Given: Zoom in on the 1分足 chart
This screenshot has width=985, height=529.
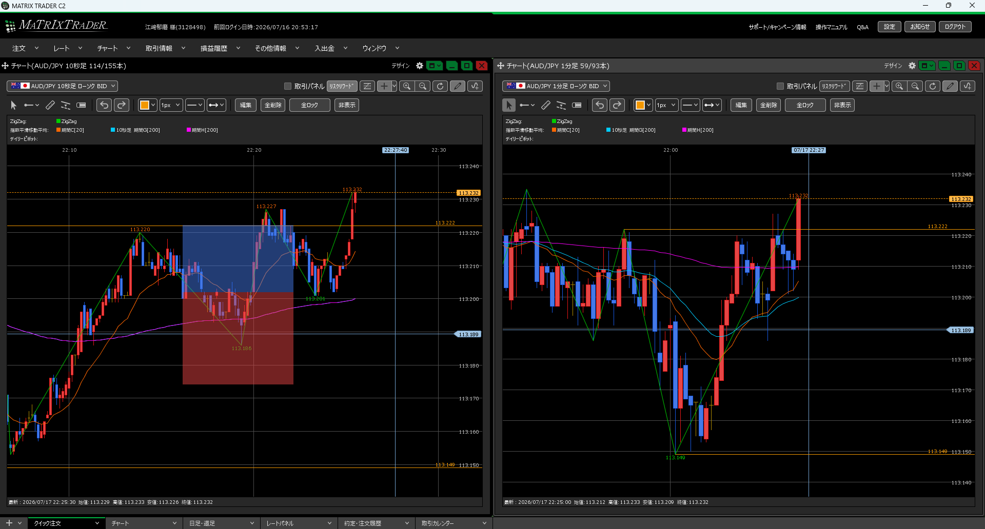Looking at the screenshot, I should tap(899, 86).
